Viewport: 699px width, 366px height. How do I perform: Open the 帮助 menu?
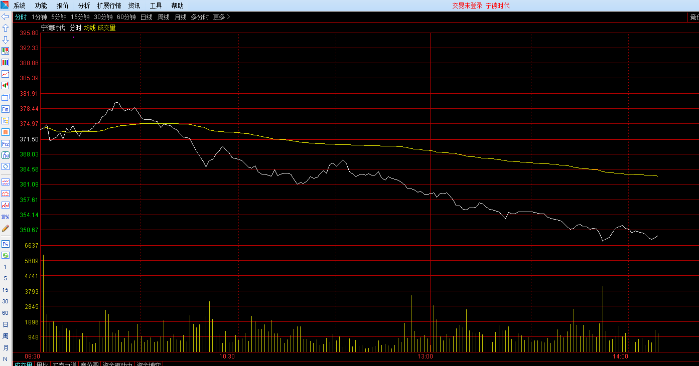click(x=178, y=6)
